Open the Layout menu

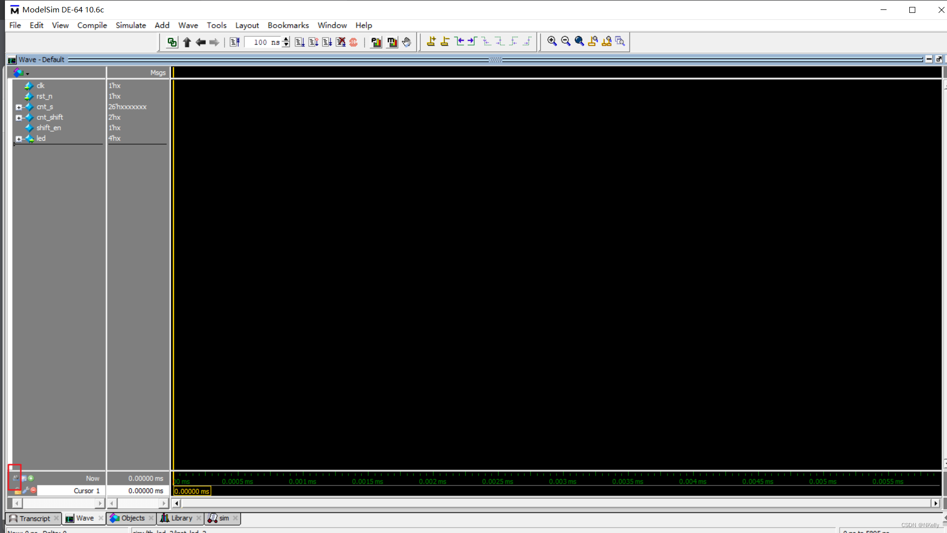[x=247, y=25]
